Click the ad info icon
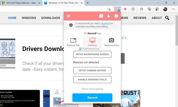This screenshot has height=107, width=178. point(123,38)
